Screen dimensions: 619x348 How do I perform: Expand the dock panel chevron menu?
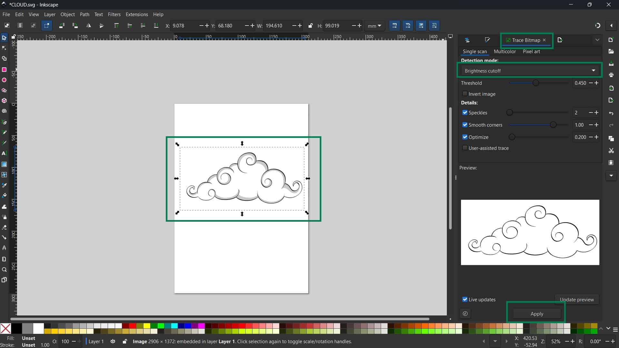pos(597,40)
